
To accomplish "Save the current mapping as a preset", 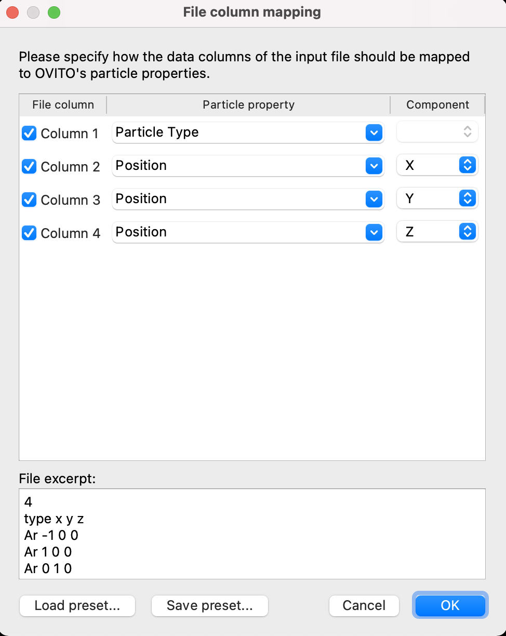I will click(x=209, y=606).
